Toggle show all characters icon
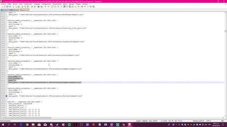Screen dimensions: 227x127 point(61,7)
